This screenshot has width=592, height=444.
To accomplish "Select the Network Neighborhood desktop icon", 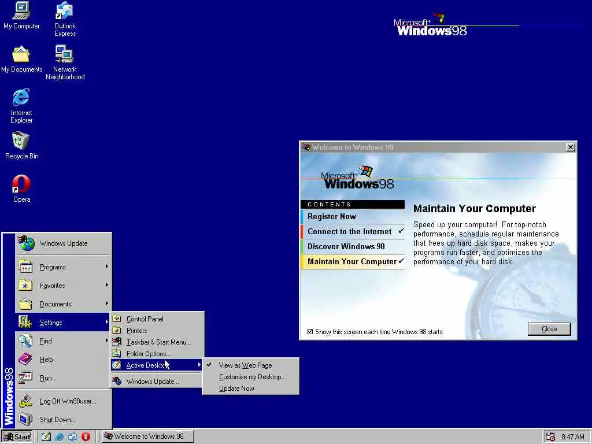I will click(x=65, y=62).
